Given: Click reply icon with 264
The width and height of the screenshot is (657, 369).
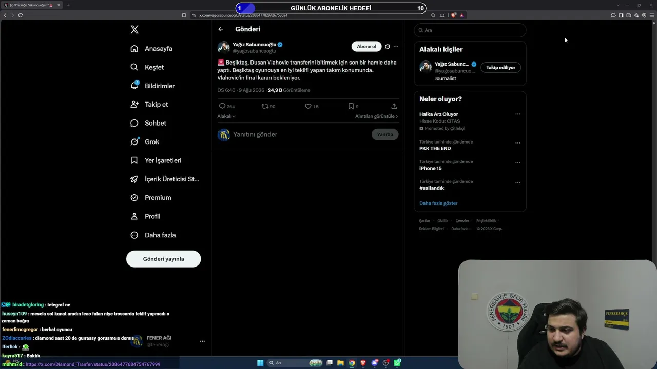Looking at the screenshot, I should pos(222,106).
